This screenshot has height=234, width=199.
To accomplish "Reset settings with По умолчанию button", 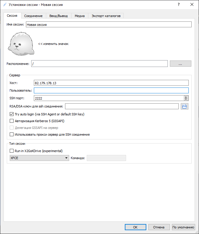I will tap(183, 227).
